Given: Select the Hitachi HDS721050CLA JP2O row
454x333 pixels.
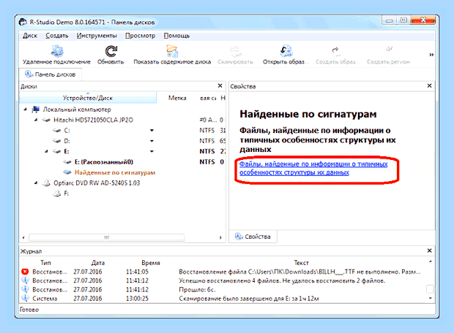Looking at the screenshot, I should pyautogui.click(x=93, y=120).
